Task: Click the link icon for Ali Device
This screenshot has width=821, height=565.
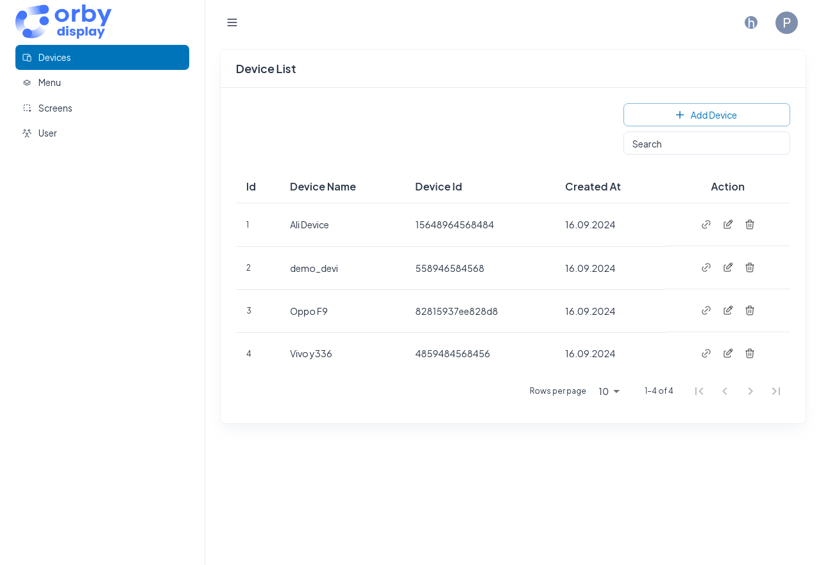Action: [706, 224]
